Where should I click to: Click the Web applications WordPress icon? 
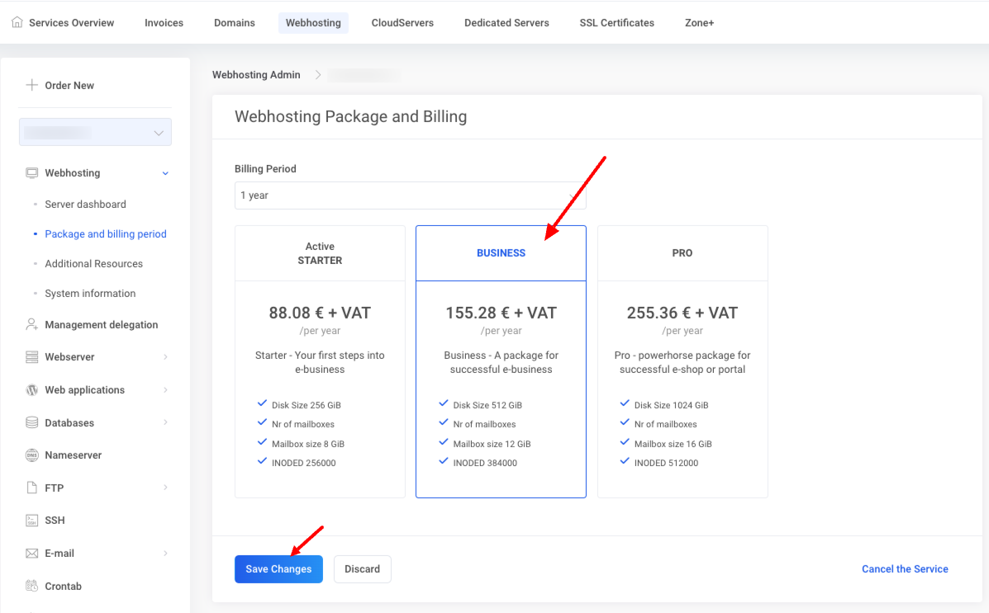pos(32,389)
